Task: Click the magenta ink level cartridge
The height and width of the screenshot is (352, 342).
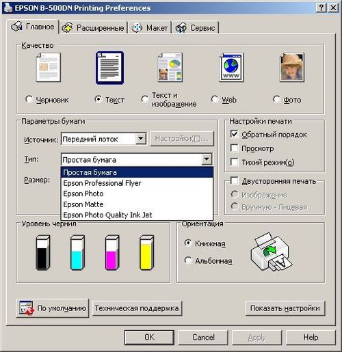Action: (112, 253)
